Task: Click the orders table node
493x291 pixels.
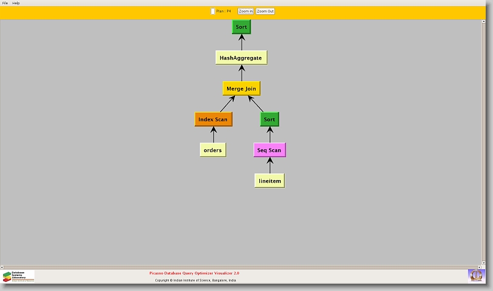Action: tap(212, 150)
